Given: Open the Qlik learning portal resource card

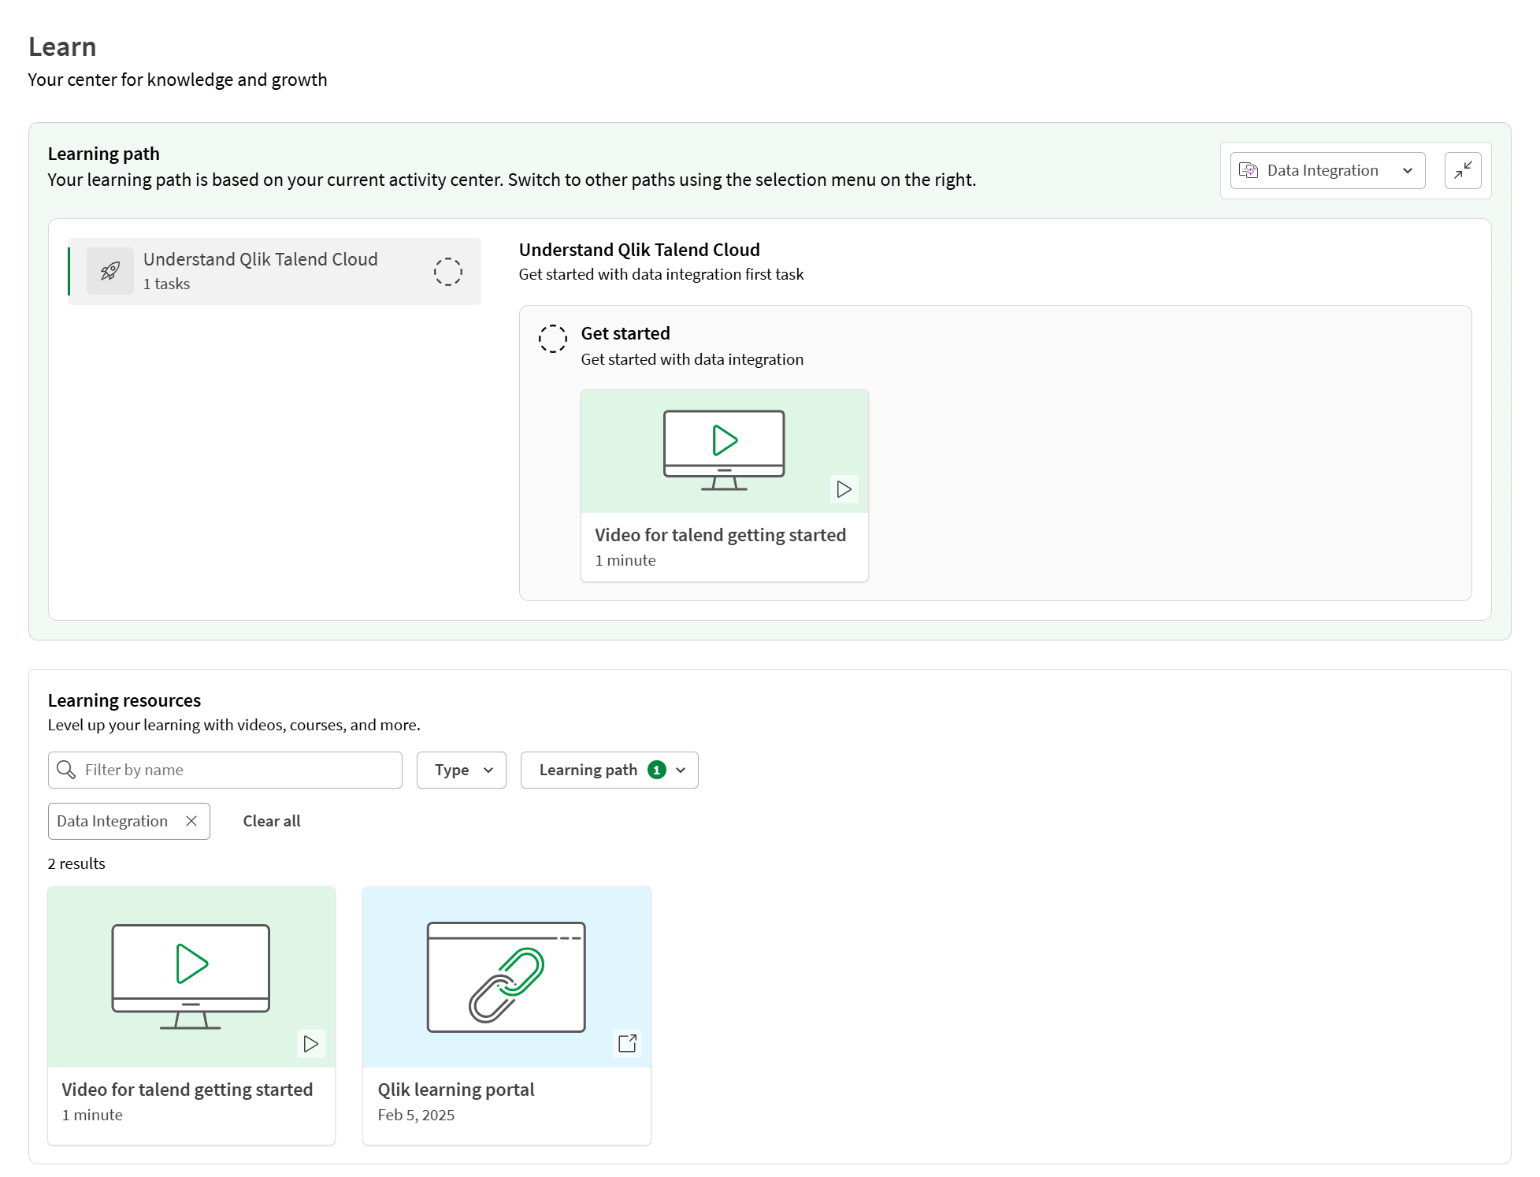Looking at the screenshot, I should point(507,1015).
